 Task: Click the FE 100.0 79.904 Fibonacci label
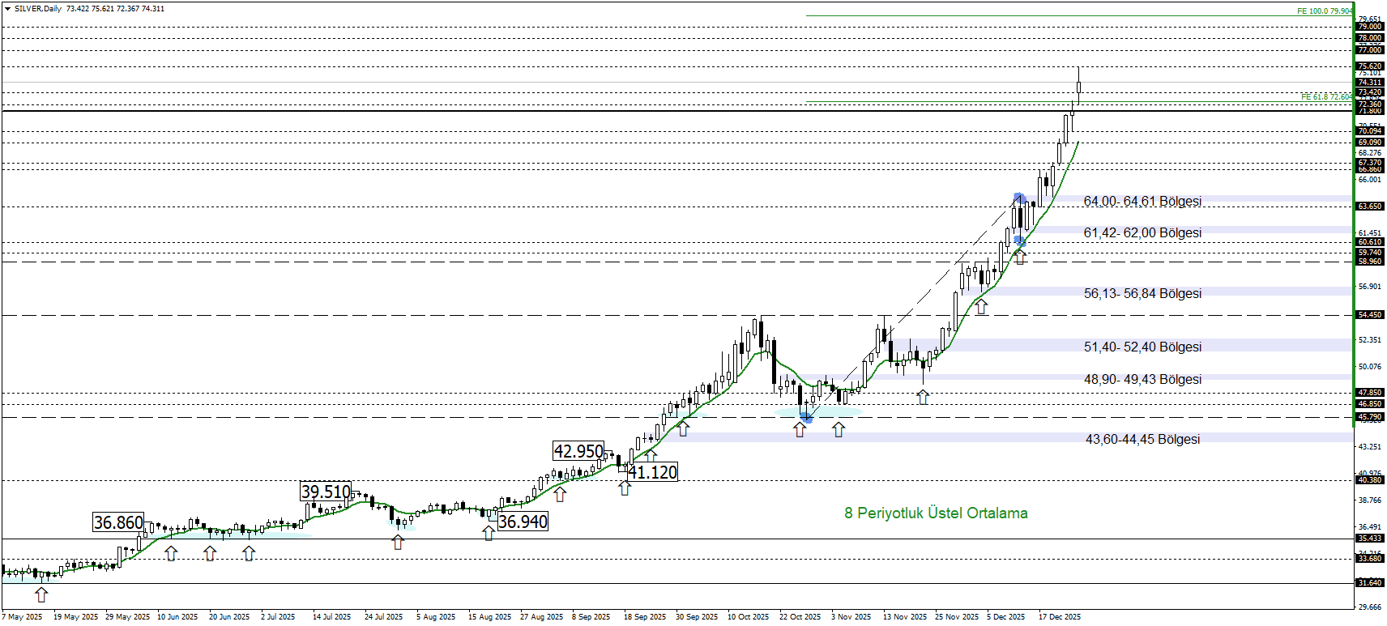pyautogui.click(x=1325, y=11)
